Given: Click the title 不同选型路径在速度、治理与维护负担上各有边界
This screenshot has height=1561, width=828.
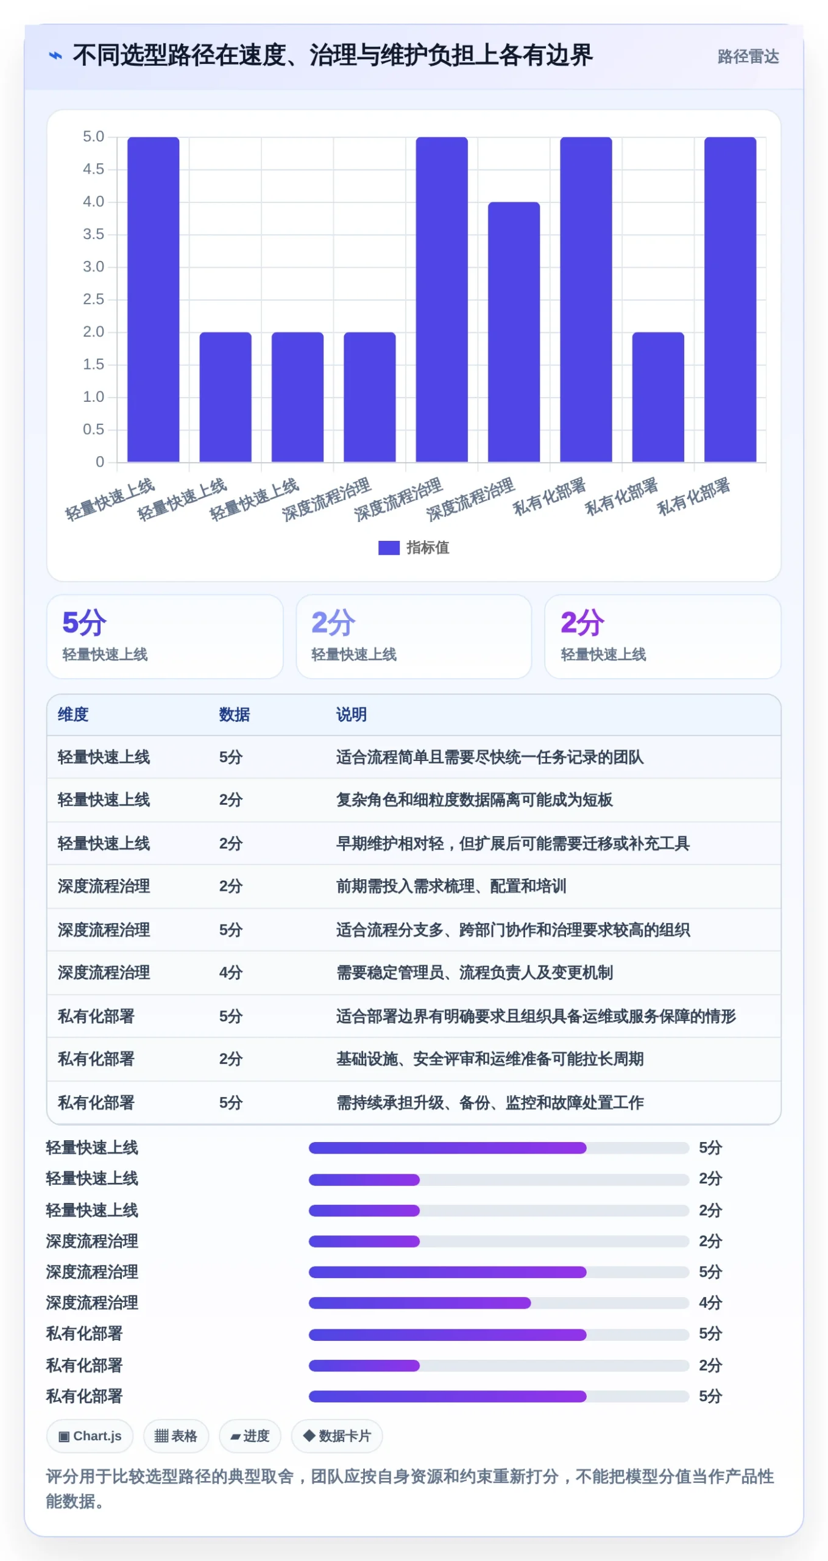Looking at the screenshot, I should point(333,55).
